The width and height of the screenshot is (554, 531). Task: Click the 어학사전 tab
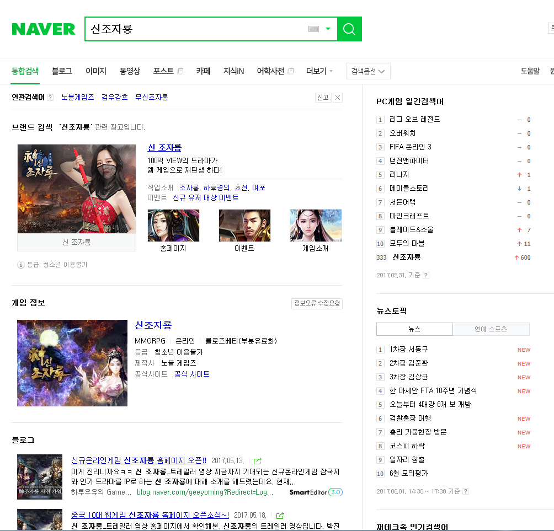pyautogui.click(x=270, y=71)
